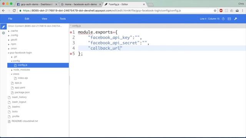This screenshot has height=138, width=246.
Task: Collapse the gcp-facebook-login folder
Action: [x=8, y=53]
